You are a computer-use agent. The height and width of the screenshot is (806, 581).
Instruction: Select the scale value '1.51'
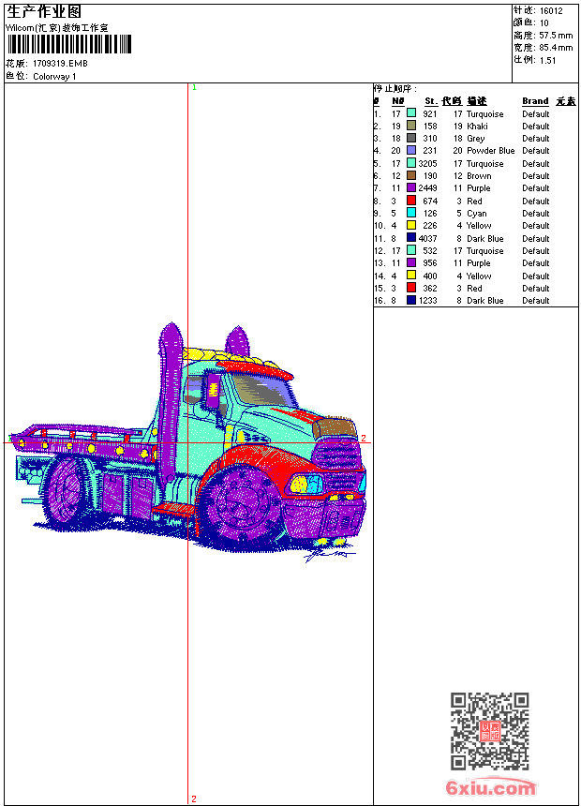[547, 60]
